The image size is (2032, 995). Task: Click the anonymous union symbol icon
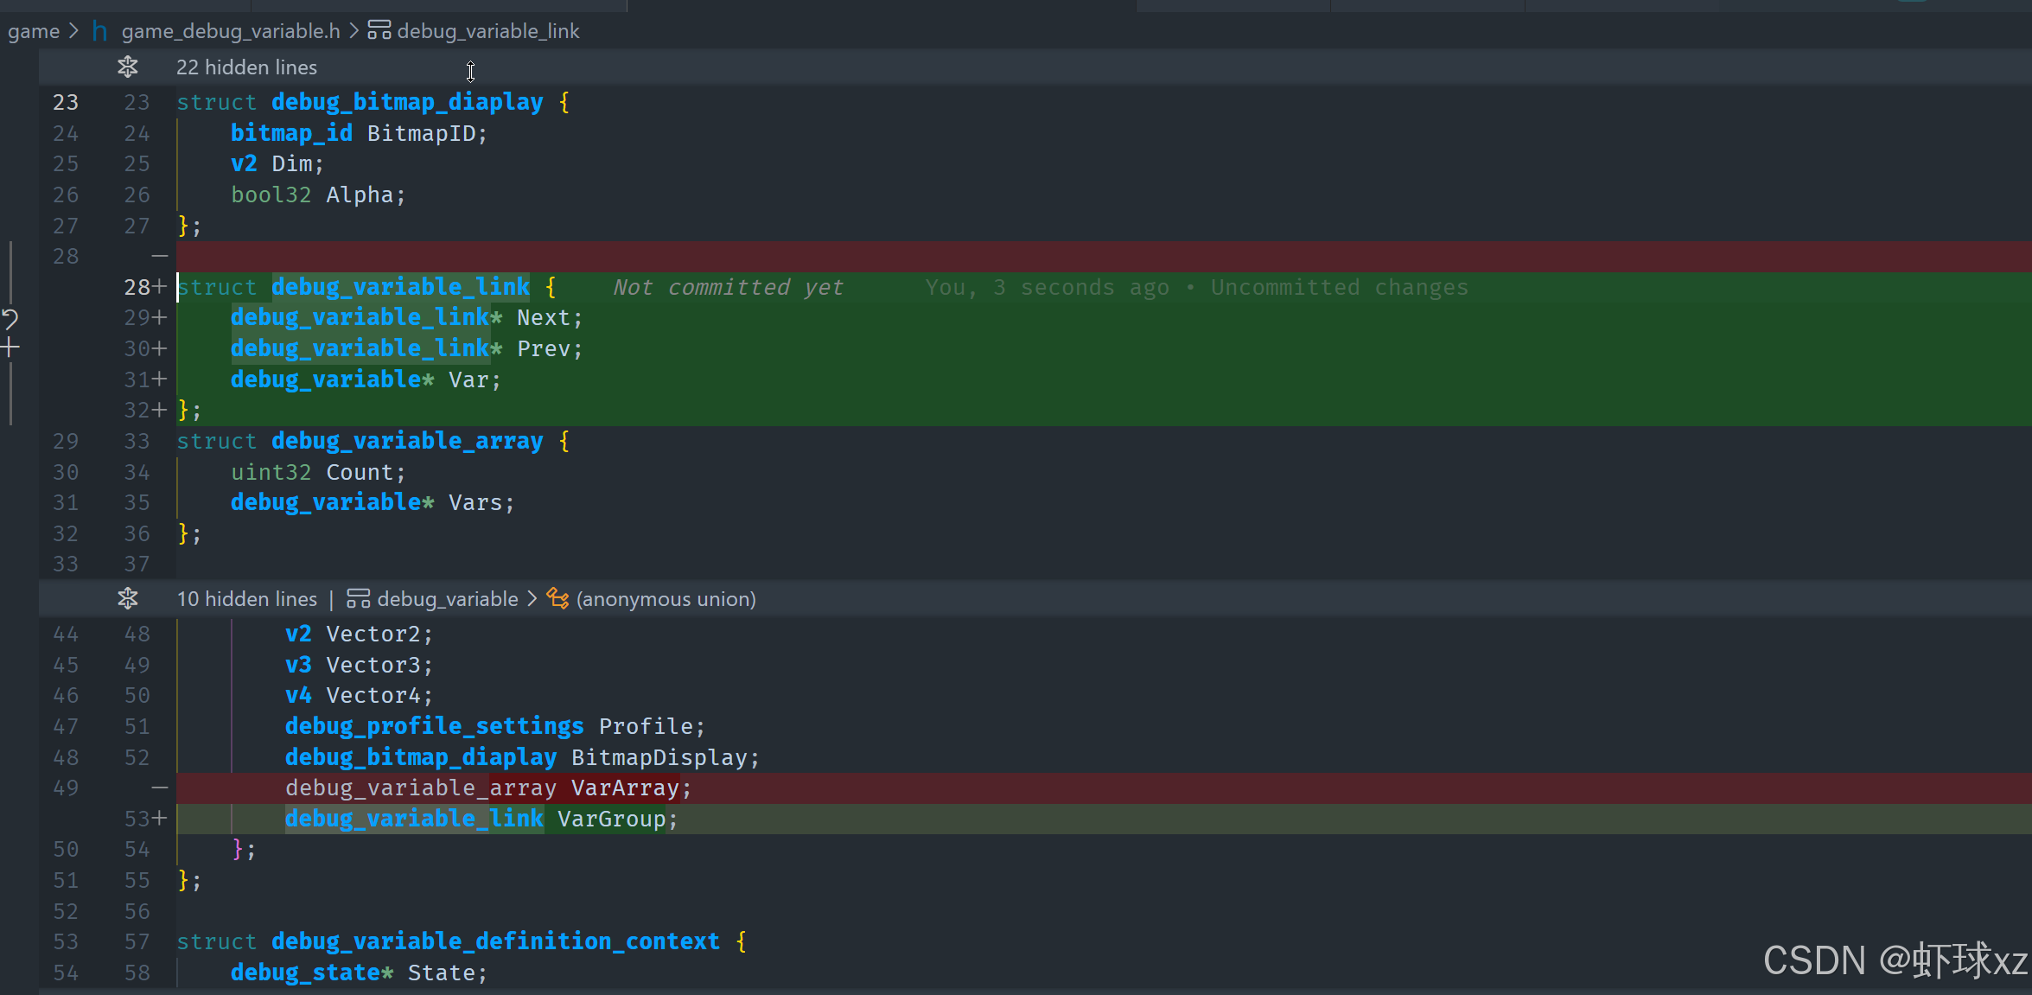(557, 598)
